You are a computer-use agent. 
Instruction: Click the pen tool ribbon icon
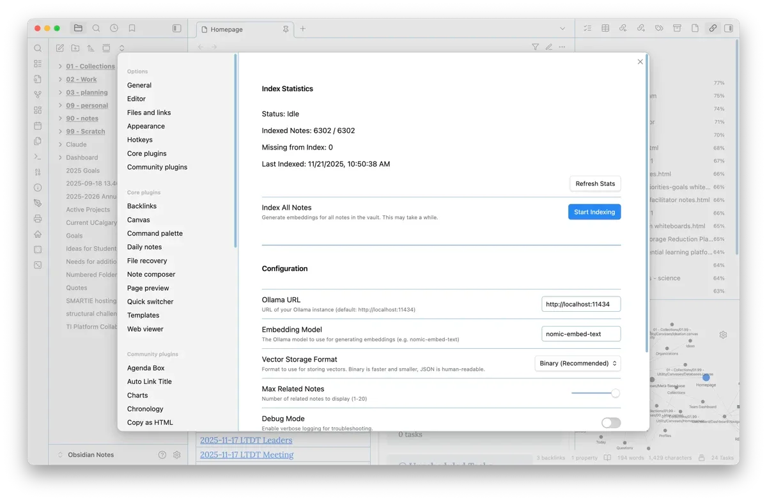click(38, 203)
